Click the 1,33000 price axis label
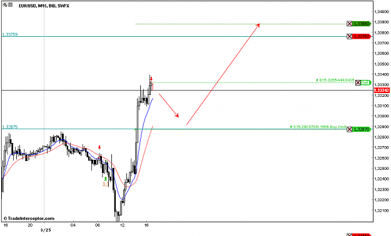 382,116
